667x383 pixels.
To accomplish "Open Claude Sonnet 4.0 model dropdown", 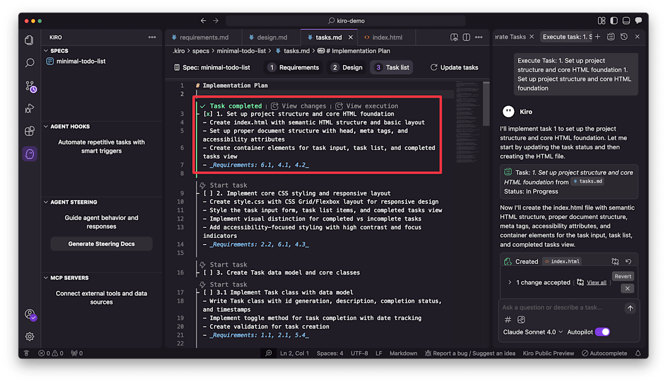I will point(532,332).
